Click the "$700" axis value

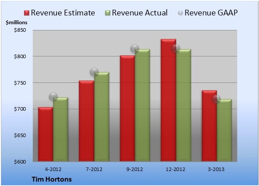[x=20, y=109]
